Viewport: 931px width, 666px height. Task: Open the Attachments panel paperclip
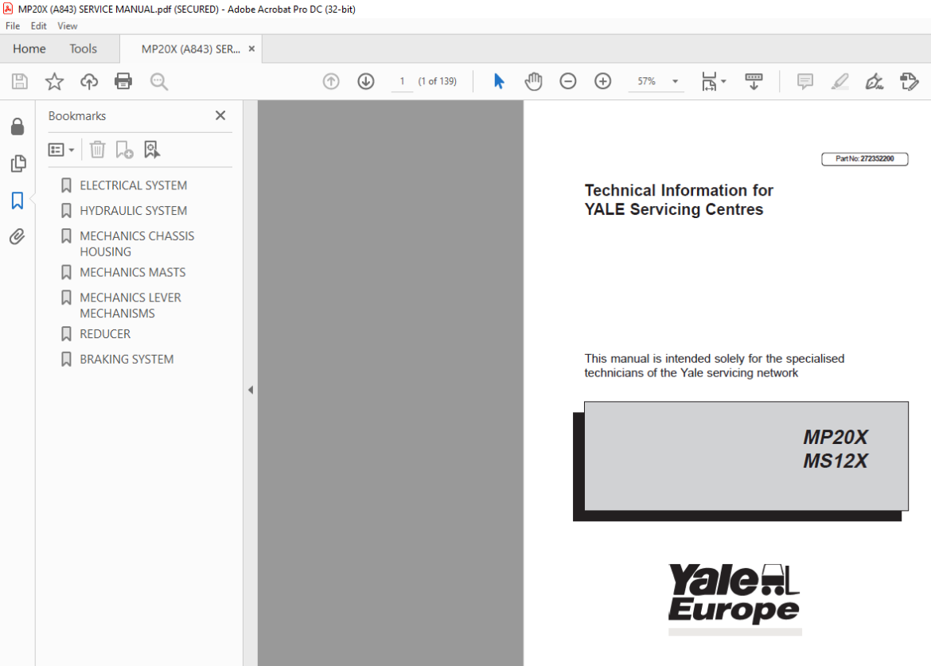pyautogui.click(x=18, y=237)
